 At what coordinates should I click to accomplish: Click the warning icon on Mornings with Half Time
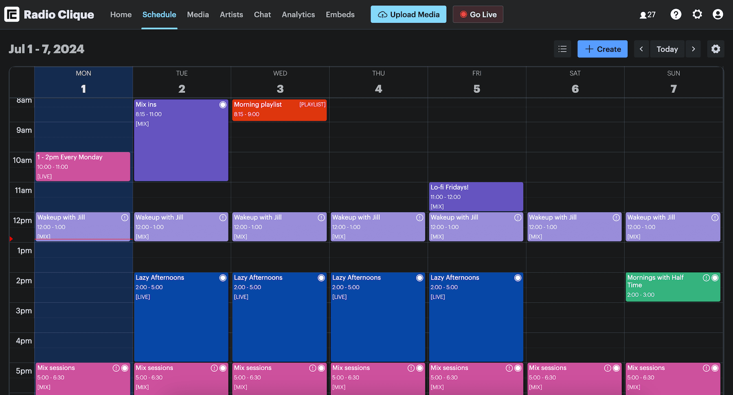coord(707,278)
